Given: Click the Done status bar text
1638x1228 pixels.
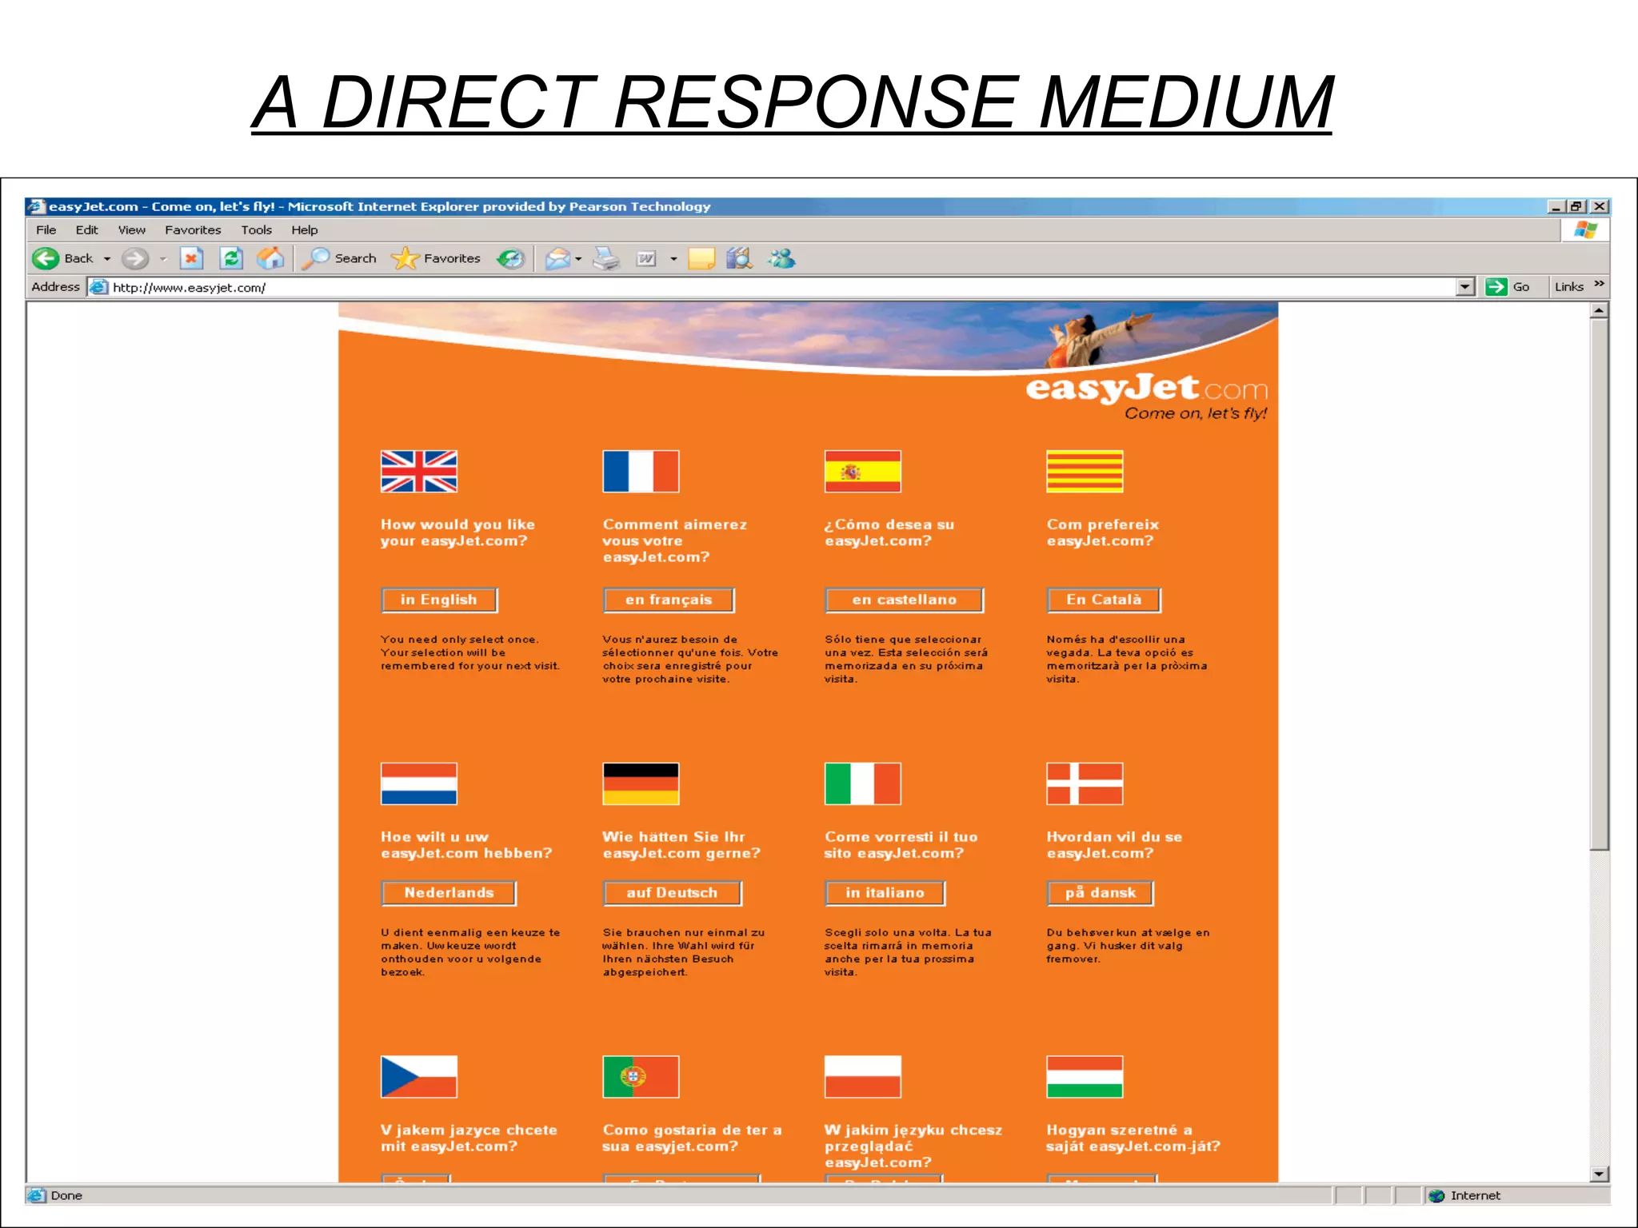Looking at the screenshot, I should [66, 1195].
